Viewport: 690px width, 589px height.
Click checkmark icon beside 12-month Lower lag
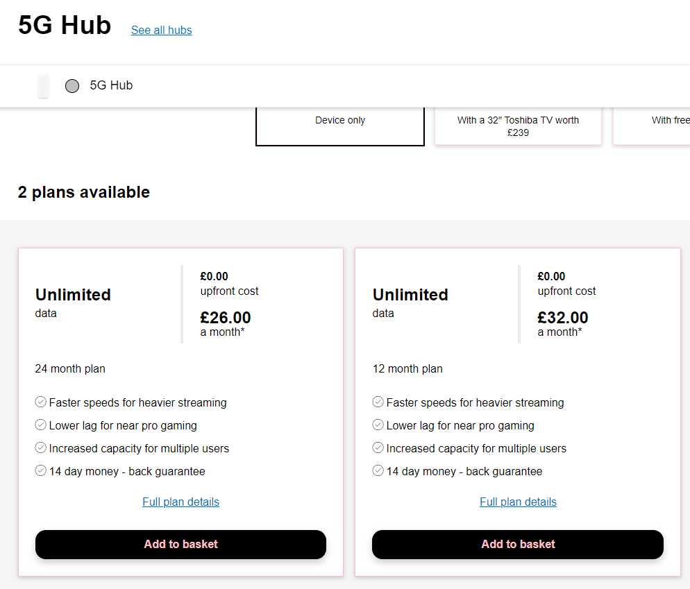coord(378,425)
